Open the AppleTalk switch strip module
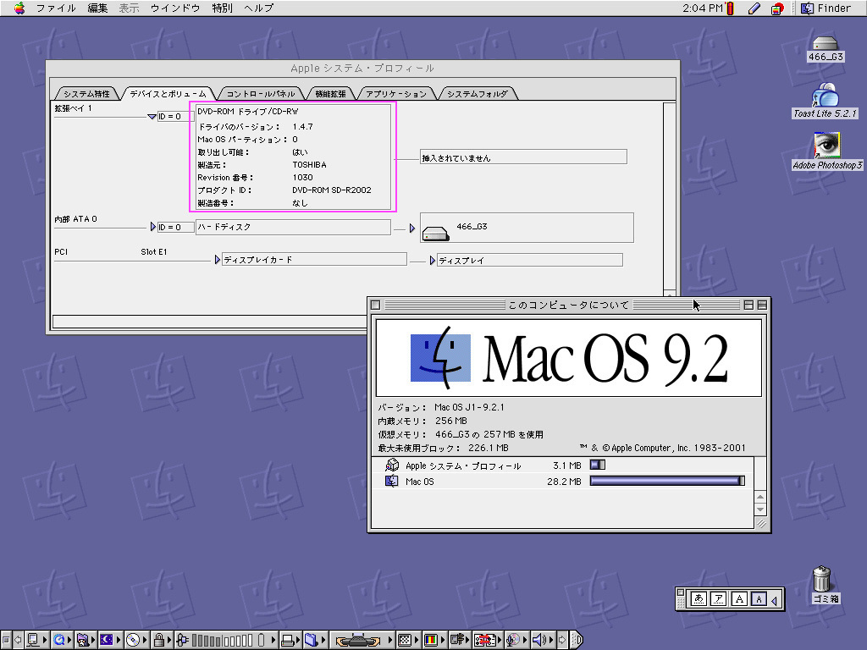This screenshot has width=867, height=650. click(x=487, y=640)
